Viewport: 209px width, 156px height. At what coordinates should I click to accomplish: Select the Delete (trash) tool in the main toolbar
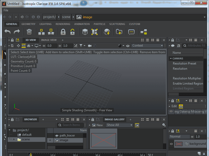click(29, 32)
